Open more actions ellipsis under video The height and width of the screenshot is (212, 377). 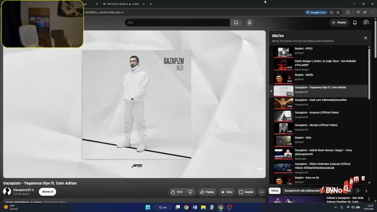262,192
